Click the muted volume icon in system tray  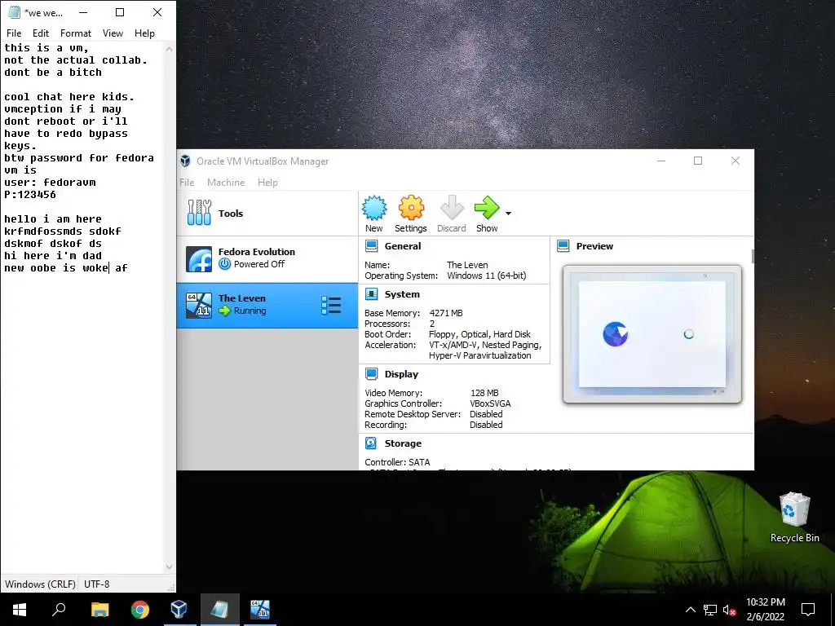point(729,610)
